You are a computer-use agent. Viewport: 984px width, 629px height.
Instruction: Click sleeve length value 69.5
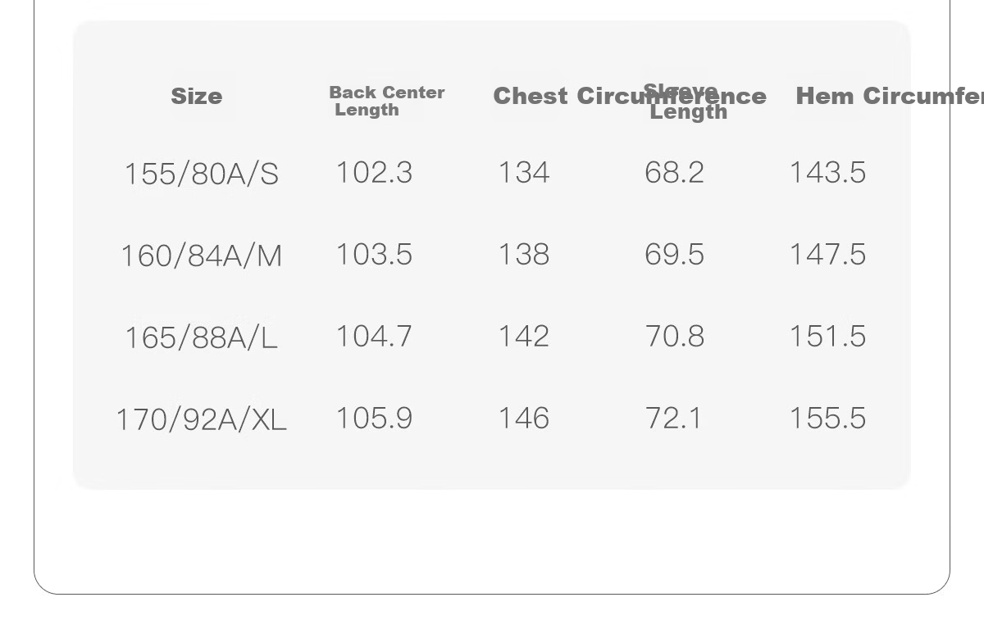[675, 255]
